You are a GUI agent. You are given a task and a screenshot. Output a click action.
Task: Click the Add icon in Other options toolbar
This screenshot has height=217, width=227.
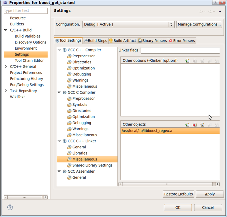[187, 61]
